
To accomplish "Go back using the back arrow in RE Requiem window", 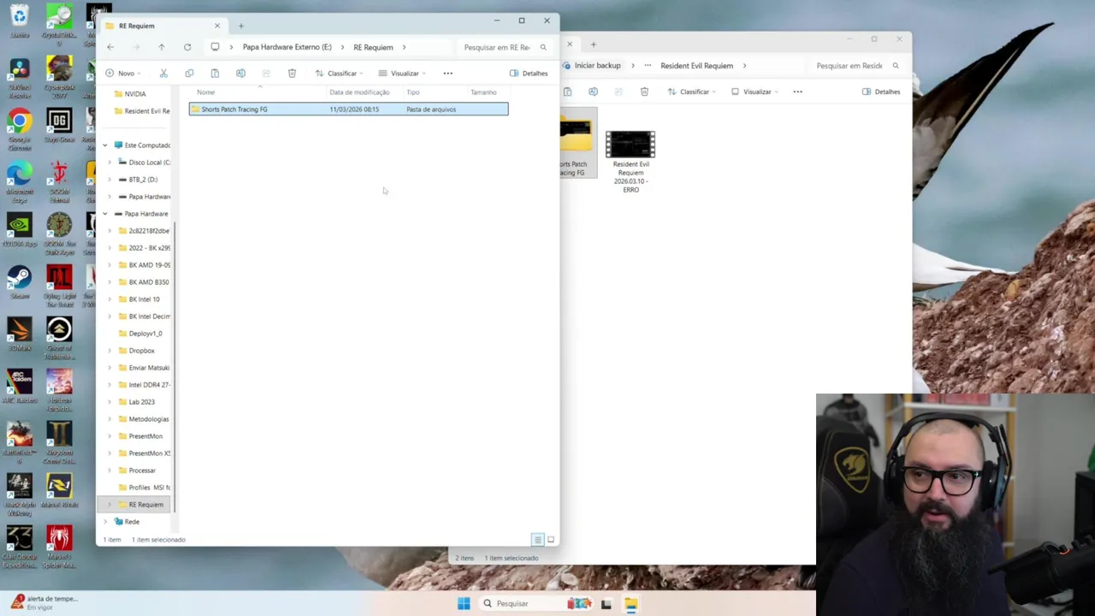I will [x=110, y=47].
